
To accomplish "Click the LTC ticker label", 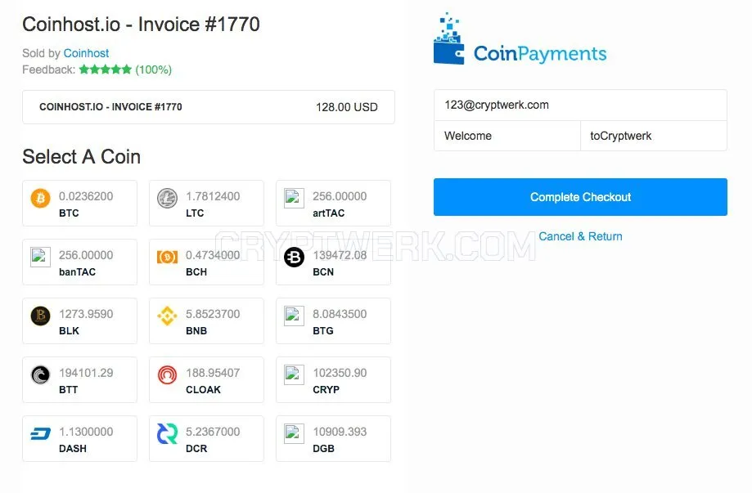I will point(195,213).
